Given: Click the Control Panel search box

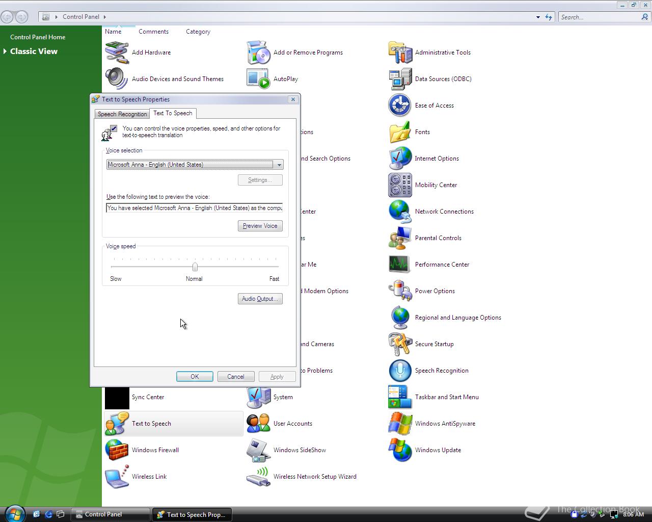Looking at the screenshot, I should (x=600, y=17).
